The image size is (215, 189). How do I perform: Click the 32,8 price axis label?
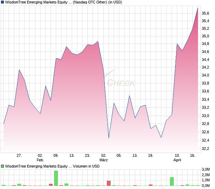[x=205, y=124]
